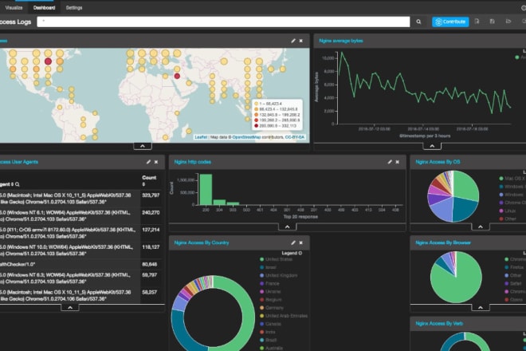Screen dimensions: 526x351
Task: Open the spy chevron under Nginx Access By Browser
Action: 481,307
